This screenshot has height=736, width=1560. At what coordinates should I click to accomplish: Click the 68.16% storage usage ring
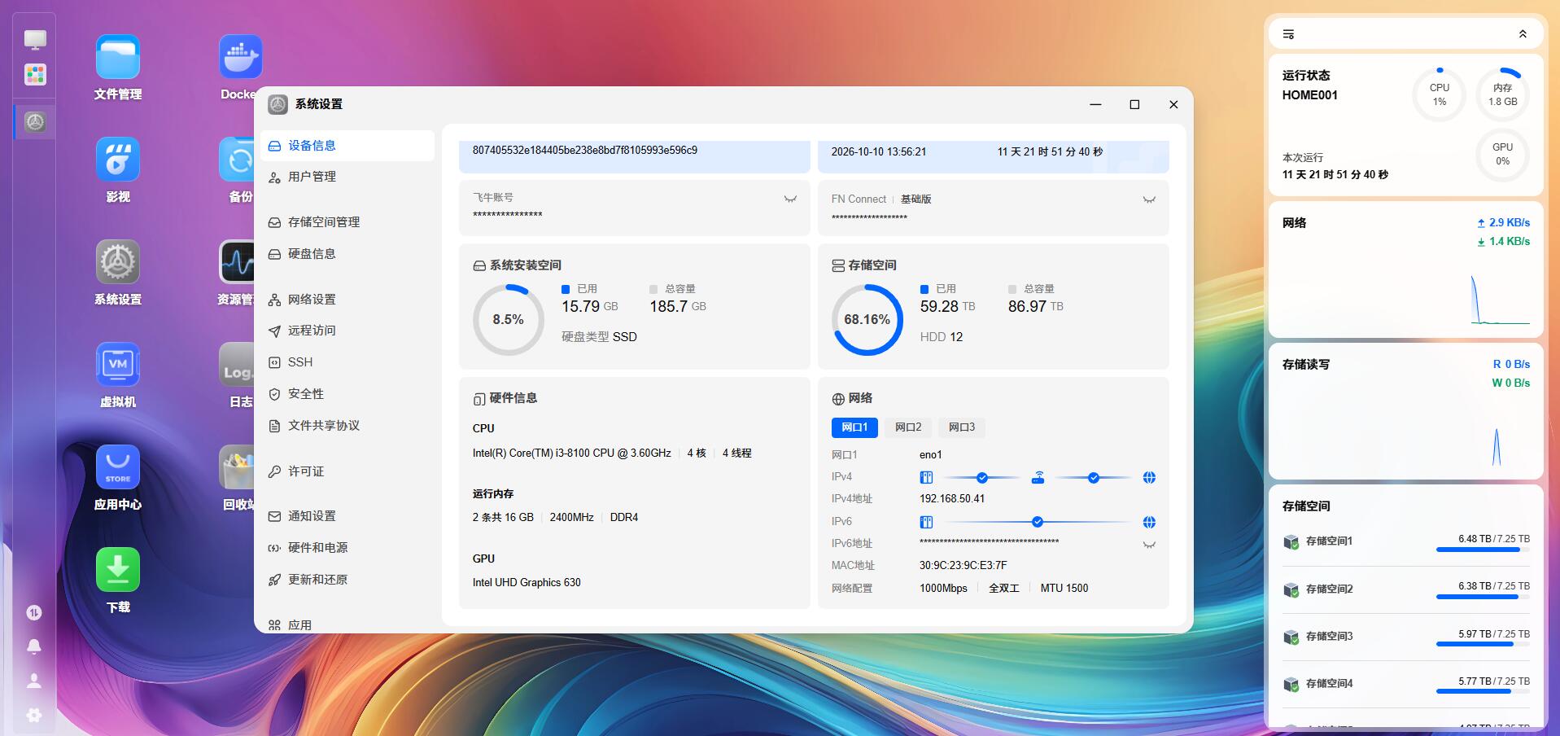[867, 320]
